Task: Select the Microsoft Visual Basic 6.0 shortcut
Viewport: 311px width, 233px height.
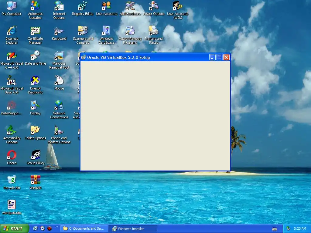Action: 12,85
